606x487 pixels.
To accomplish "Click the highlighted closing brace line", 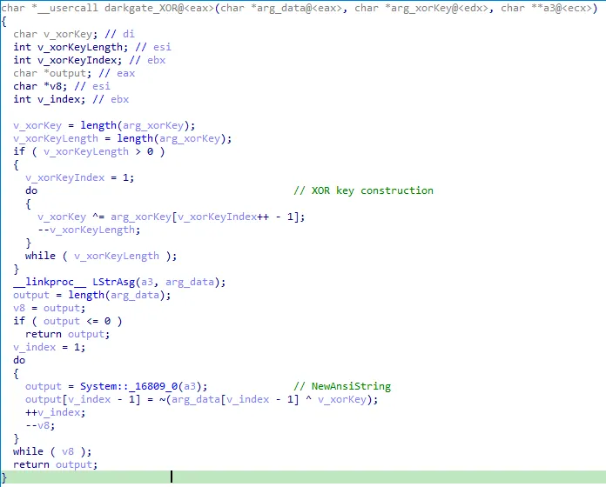I will click(x=303, y=477).
